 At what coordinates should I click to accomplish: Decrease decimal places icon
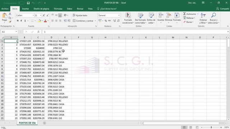(118, 21)
